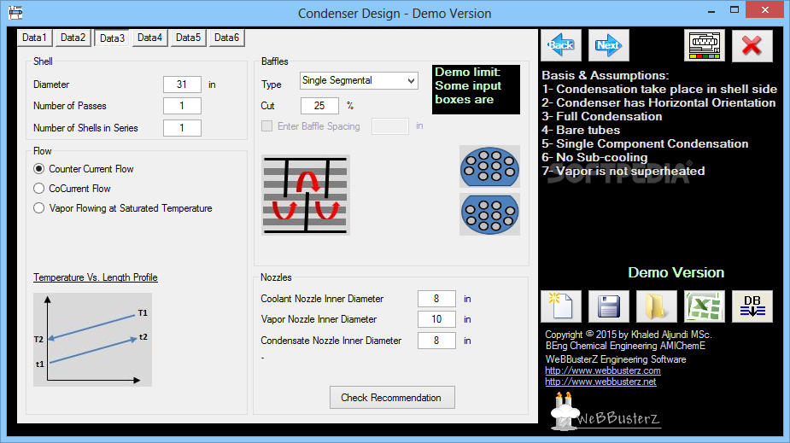The image size is (790, 443).
Task: Click the green Demo Version label
Action: 676,272
